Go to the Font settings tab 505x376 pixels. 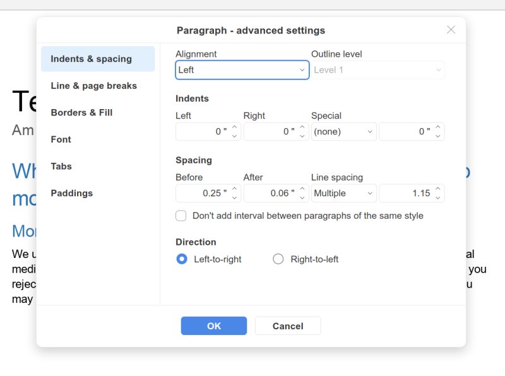tap(61, 139)
